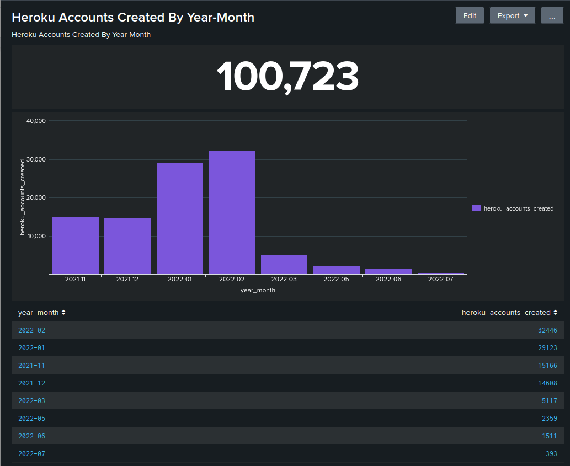Screen dimensions: 570x466
Task: Click the year_month x-axis title
Action: pyautogui.click(x=258, y=290)
